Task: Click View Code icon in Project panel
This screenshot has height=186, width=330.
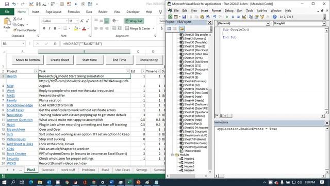Action: 169,29
